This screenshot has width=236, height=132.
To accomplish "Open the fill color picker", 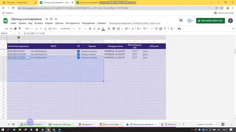I will pyautogui.click(x=109, y=29).
